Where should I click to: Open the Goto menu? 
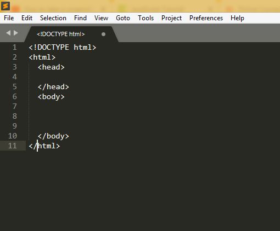click(x=123, y=18)
